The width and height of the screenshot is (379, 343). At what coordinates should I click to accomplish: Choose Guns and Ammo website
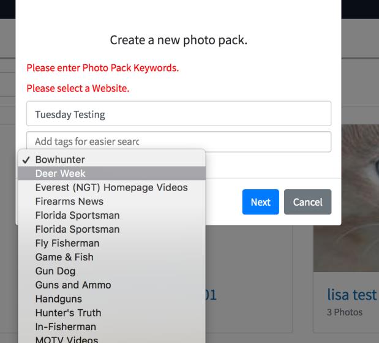(111, 285)
